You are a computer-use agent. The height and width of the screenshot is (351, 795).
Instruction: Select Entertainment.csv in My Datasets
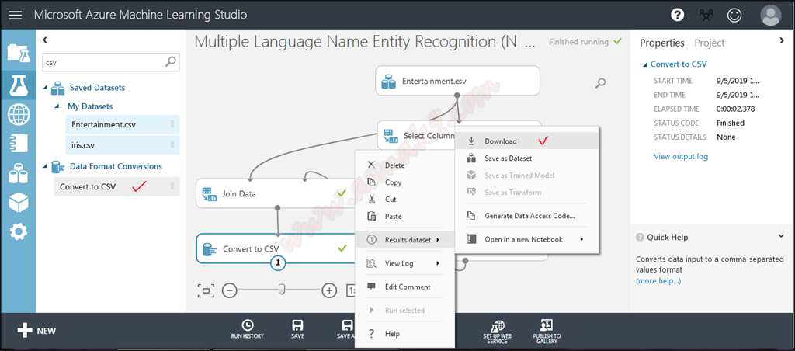pos(122,124)
